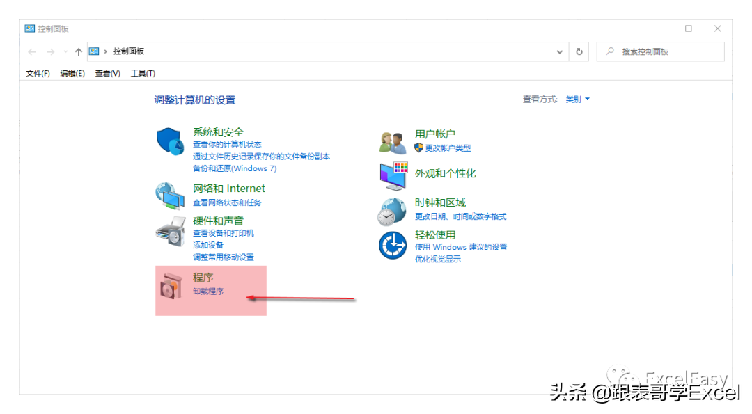Image resolution: width=752 pixels, height=414 pixels.
Task: Open the 系统和安全 category link
Action: 218,132
